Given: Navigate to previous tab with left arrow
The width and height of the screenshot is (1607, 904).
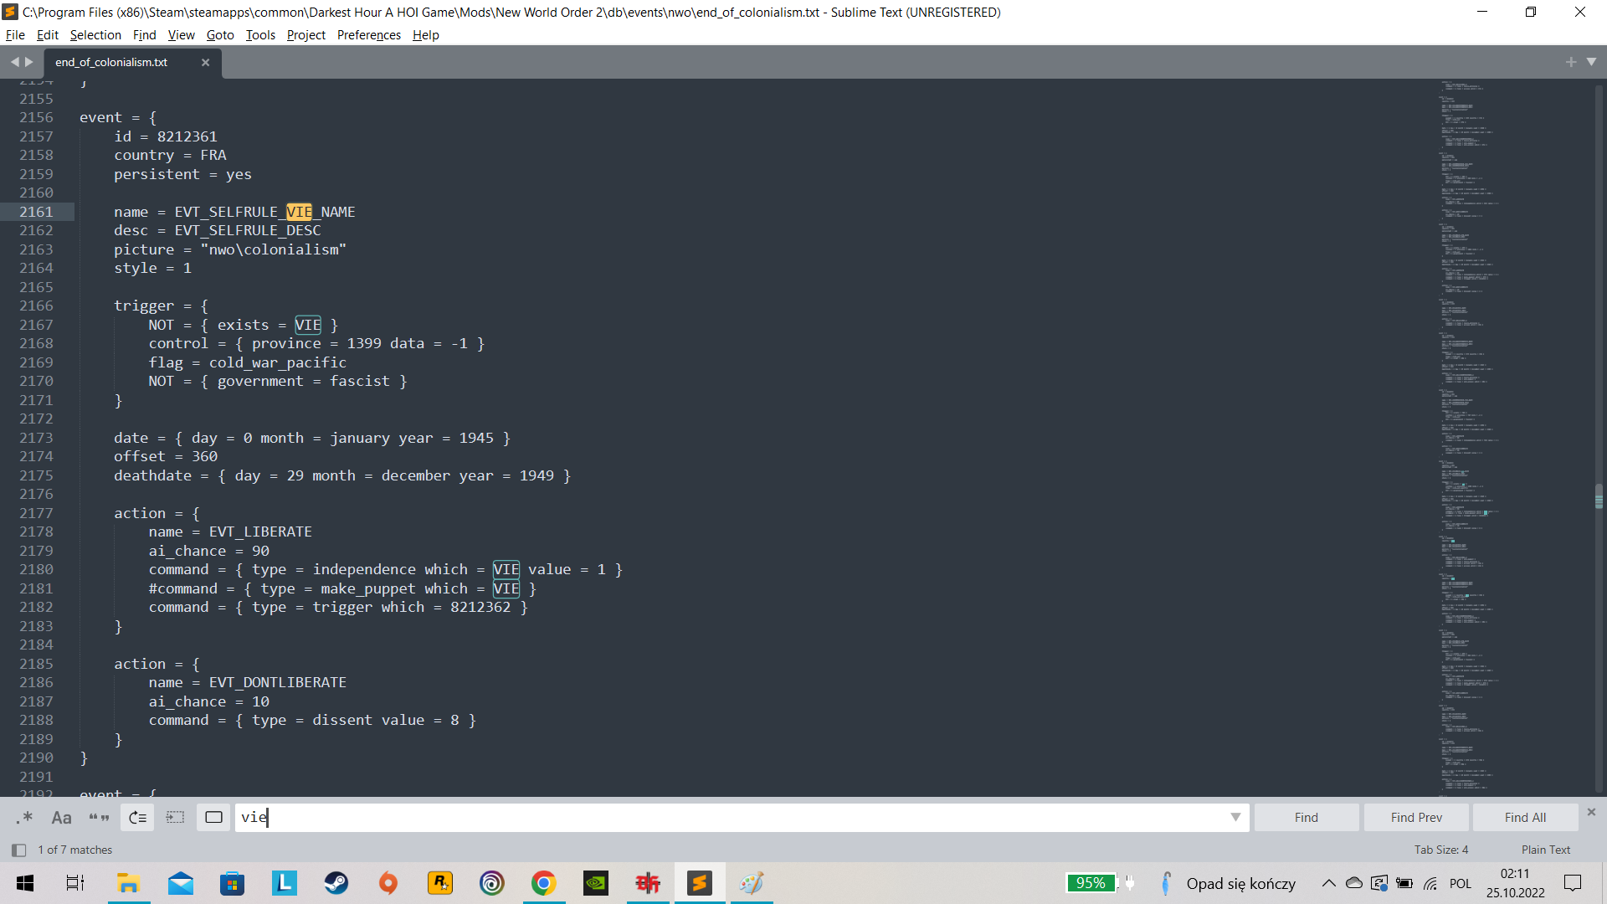Looking at the screenshot, I should point(14,62).
